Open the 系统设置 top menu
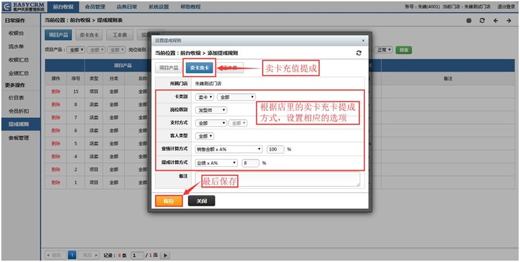 tap(158, 7)
